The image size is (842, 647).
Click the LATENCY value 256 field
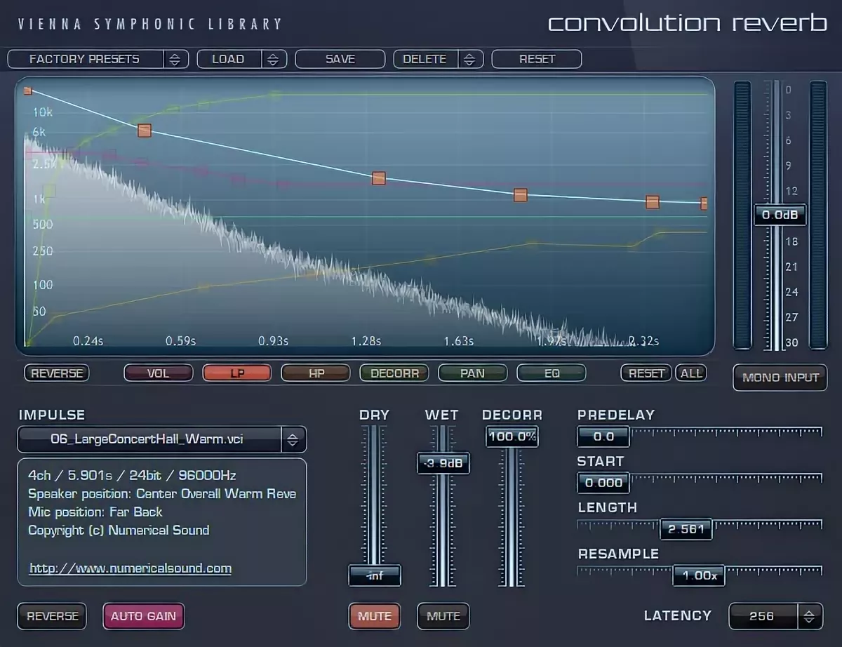pos(763,616)
